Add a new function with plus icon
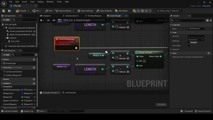Viewport: 213px width, 120px height. coord(34,68)
